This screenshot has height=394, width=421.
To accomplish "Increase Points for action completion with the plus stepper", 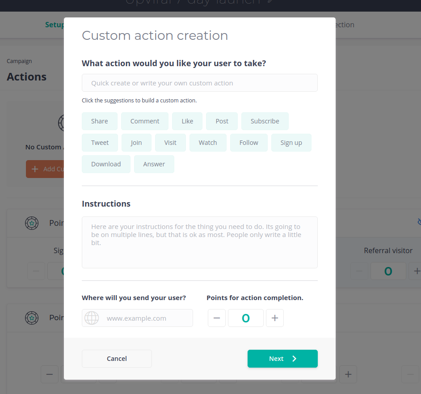I will [x=274, y=318].
